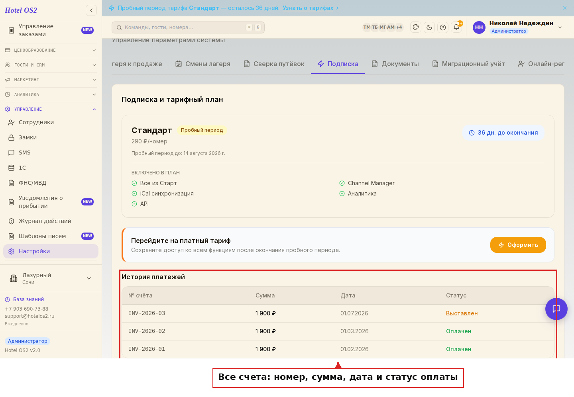Open notifications with the bell icon
This screenshot has height=397, width=574.
pos(456,27)
